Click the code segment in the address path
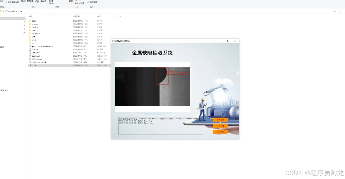Screen dimensions: 345x179 point(20,11)
